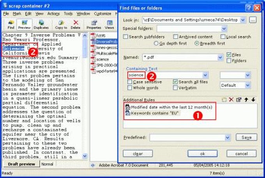Viewport: 265px width, 178px height.
Task: Click the preview pane scroll up arrow
Action: pyautogui.click(x=85, y=35)
